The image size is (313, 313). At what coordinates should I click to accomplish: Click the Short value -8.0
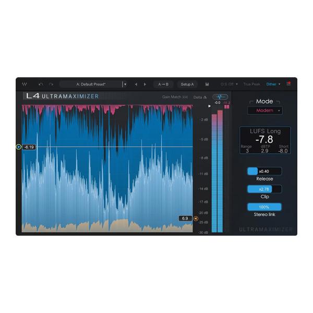(283, 151)
